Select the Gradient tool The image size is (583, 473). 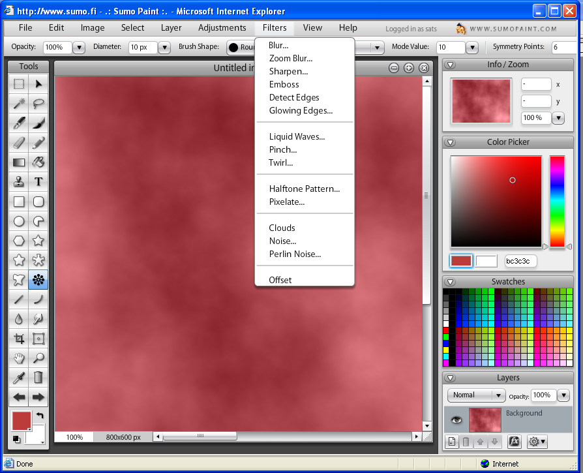(18, 162)
